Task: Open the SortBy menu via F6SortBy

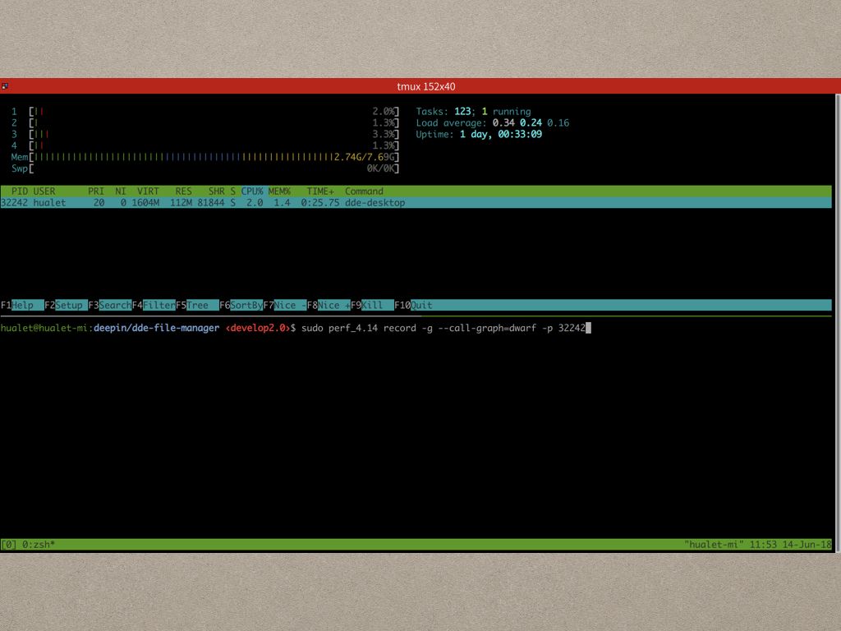Action: 240,305
